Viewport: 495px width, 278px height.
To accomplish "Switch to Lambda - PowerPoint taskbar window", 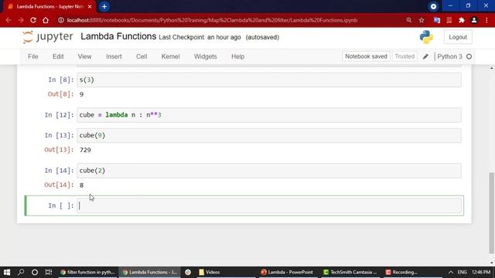I will [x=287, y=272].
